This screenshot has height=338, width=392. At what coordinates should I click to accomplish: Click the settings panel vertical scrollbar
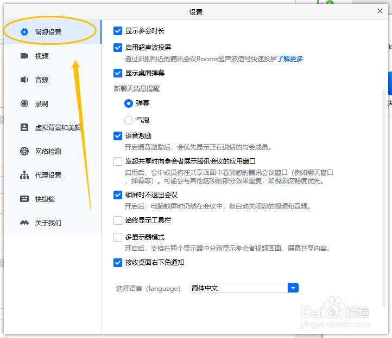pos(384,198)
